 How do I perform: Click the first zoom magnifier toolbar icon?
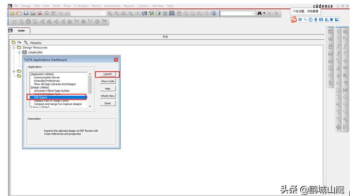110,13
